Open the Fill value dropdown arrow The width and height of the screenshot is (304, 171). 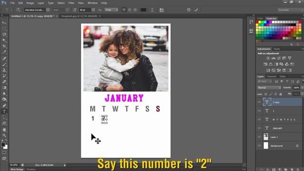[302, 94]
